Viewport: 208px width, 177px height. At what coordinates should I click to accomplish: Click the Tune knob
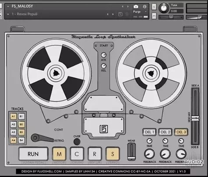(x=164, y=8)
